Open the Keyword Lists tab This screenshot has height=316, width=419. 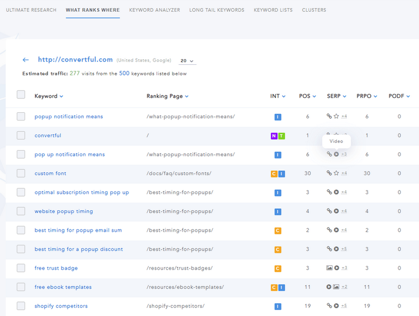273,10
